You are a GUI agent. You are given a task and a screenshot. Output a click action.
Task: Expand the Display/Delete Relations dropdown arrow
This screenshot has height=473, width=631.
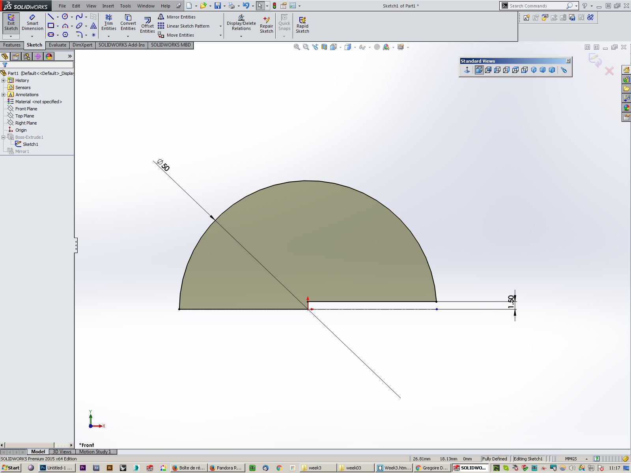click(241, 36)
